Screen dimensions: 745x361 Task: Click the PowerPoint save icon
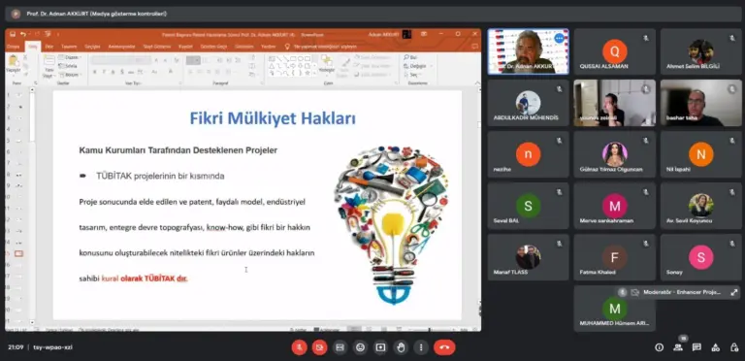pos(13,34)
